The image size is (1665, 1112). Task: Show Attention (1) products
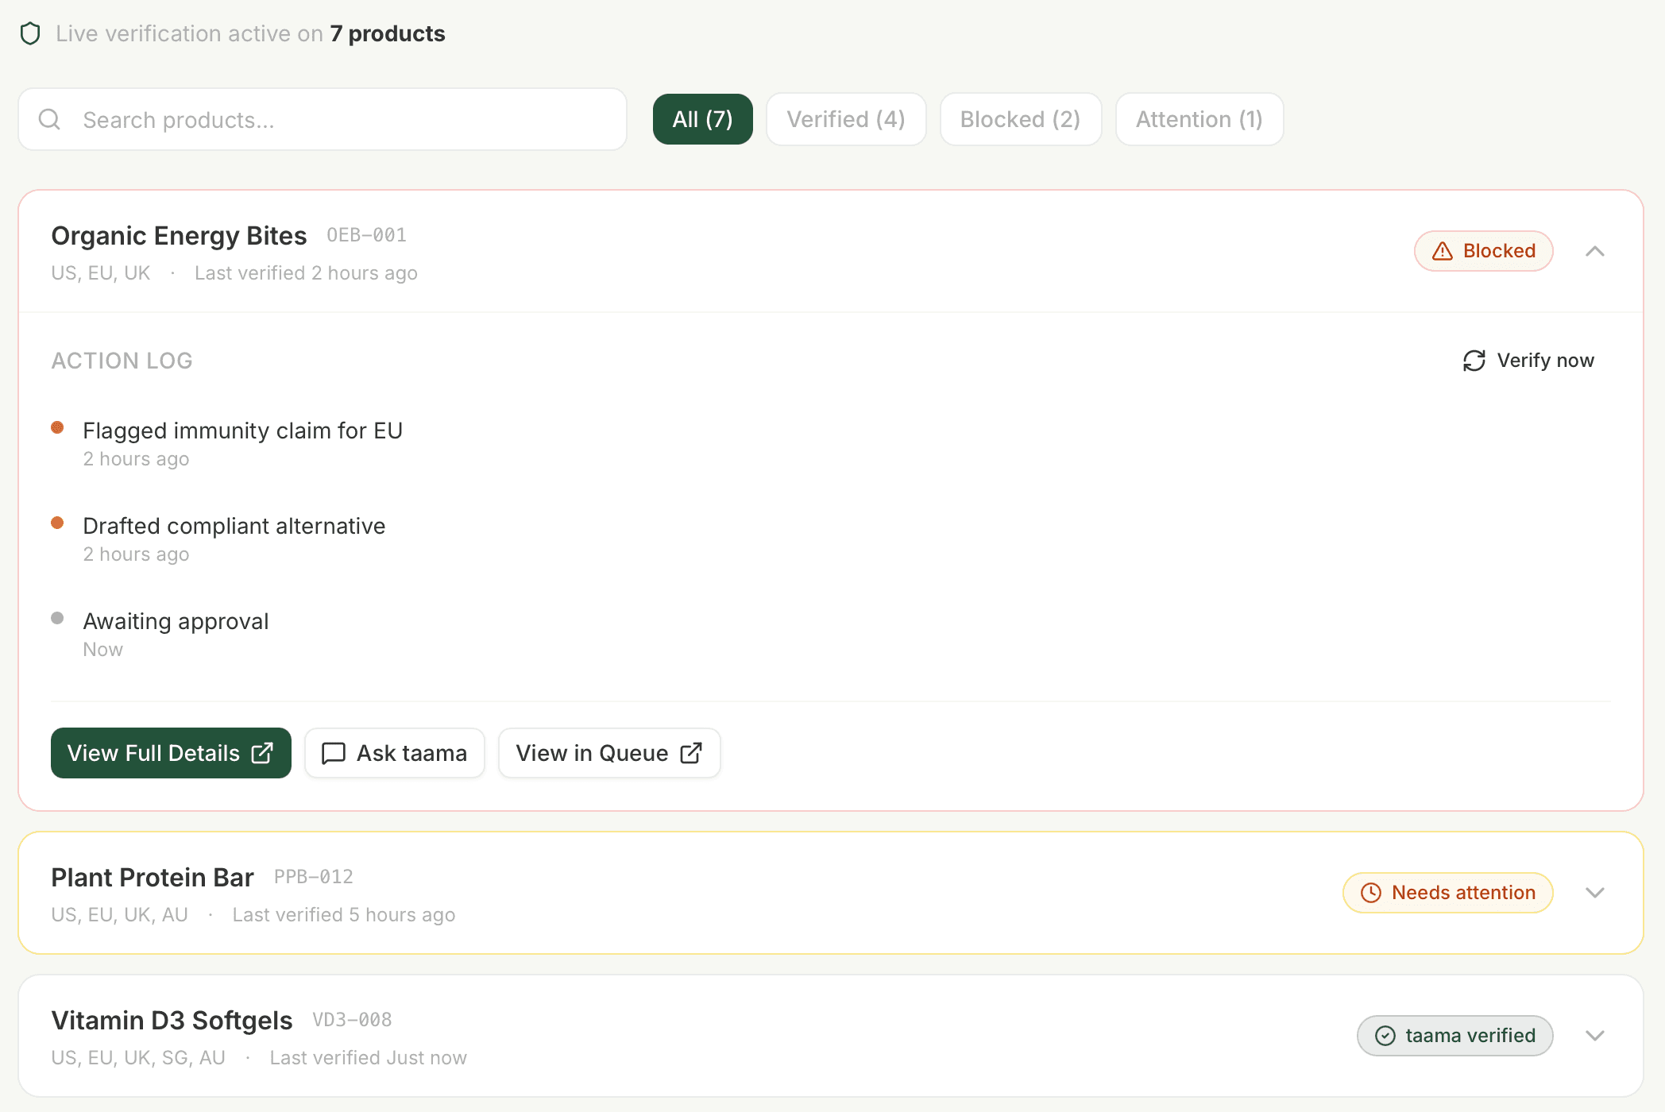tap(1199, 119)
